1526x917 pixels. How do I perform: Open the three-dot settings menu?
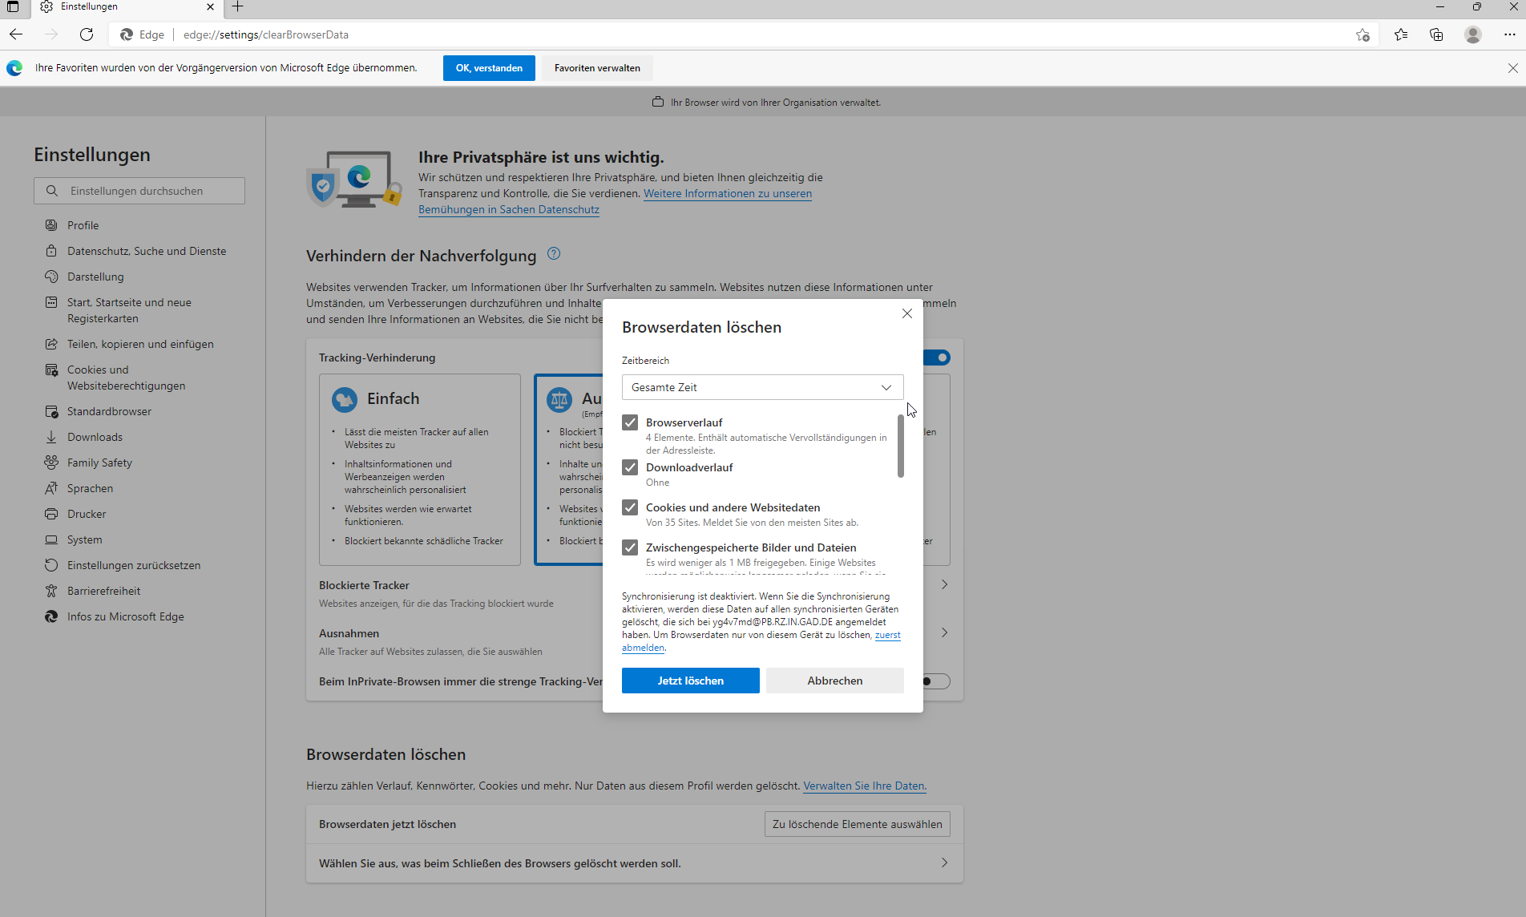pos(1510,34)
